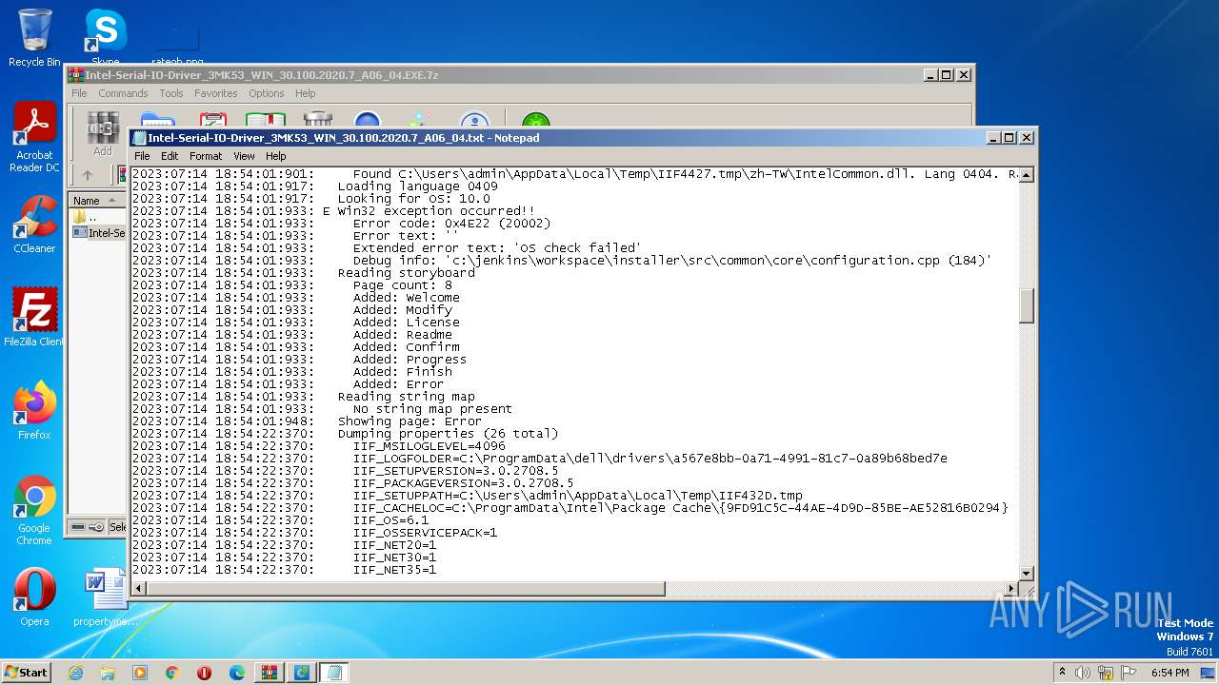Click the volume speaker tray icon
This screenshot has height=685, width=1219.
(1083, 673)
